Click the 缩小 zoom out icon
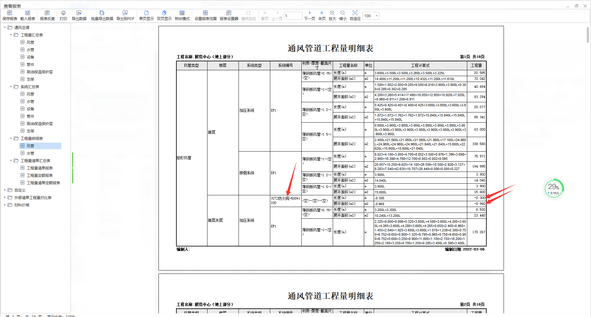591x317 pixels. pos(343,13)
